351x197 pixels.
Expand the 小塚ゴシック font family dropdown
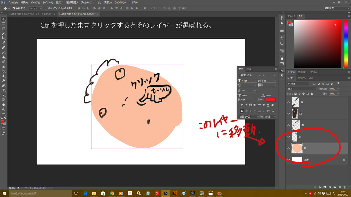tap(249, 75)
